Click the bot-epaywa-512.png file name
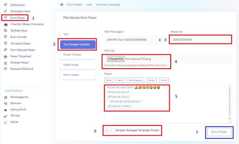This screenshot has height=144, width=239. 138,59
